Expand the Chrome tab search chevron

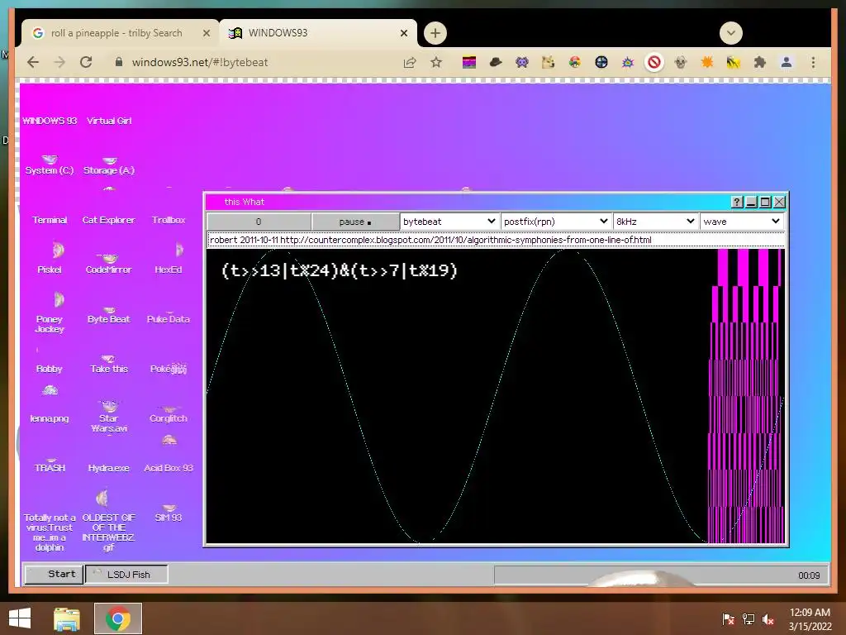730,33
